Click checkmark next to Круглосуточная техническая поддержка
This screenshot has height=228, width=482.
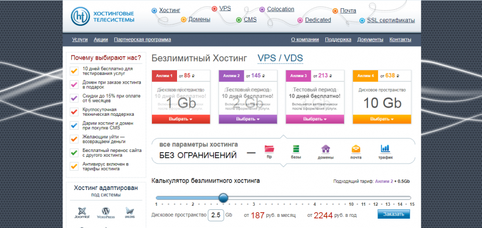(74, 112)
